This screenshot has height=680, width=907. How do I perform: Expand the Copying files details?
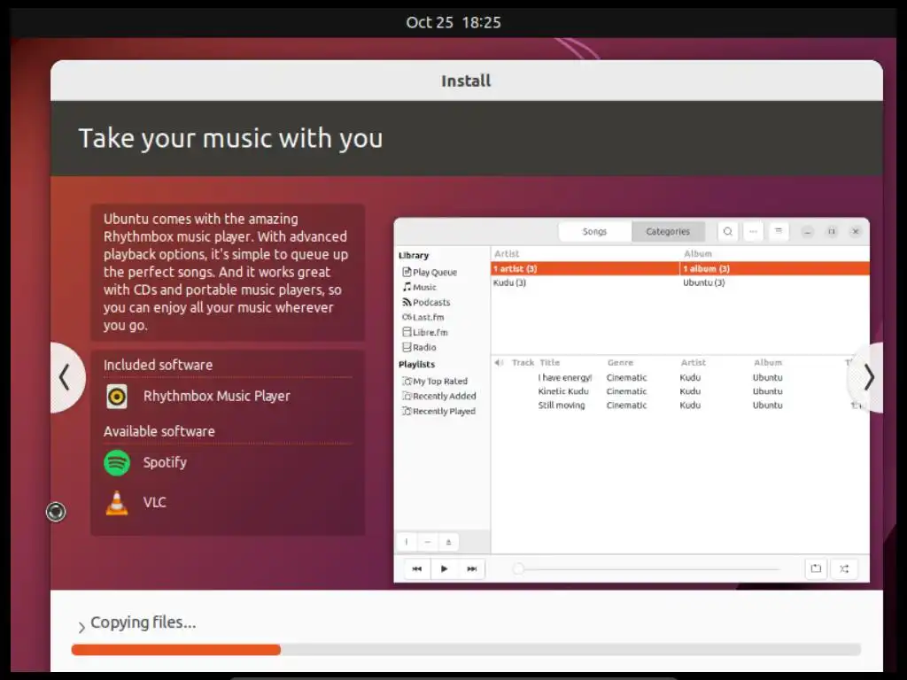[81, 627]
